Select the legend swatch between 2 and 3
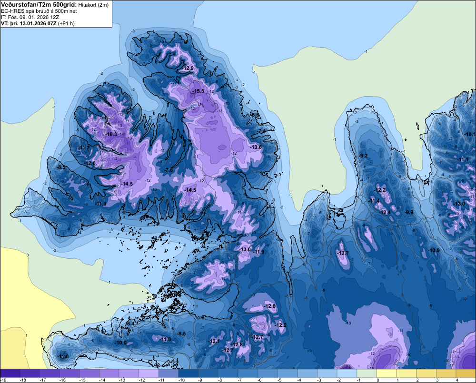Viewport: 476px width, 383px height. pos(426,373)
